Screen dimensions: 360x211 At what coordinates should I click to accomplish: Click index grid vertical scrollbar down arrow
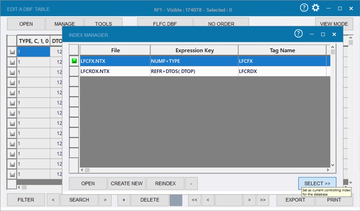click(333, 165)
